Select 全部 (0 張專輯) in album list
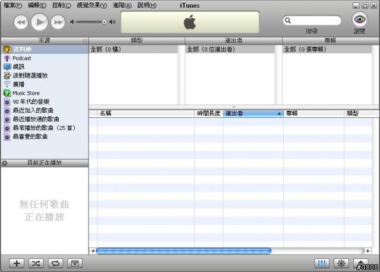The height and width of the screenshot is (272, 380). click(327, 49)
